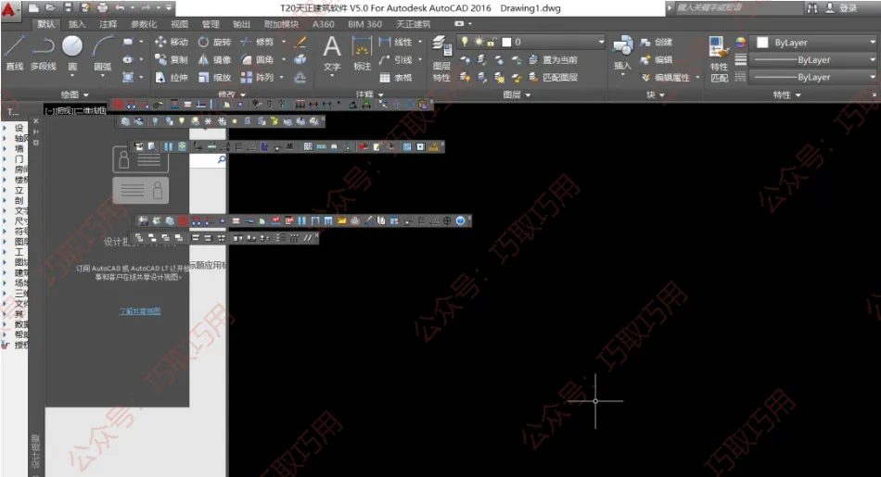This screenshot has height=477, width=881.
Task: Click the keyword search input field
Action: [738, 7]
